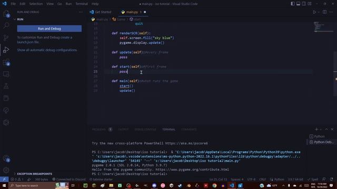Open the Testing flask view
Screen dimensions: 337x189
click(6, 86)
